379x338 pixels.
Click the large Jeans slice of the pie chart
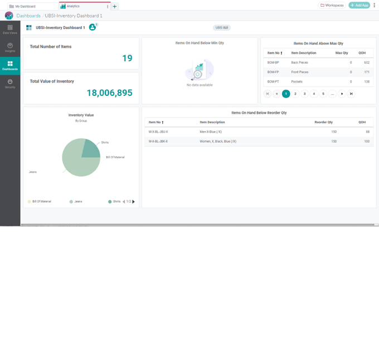point(75,162)
